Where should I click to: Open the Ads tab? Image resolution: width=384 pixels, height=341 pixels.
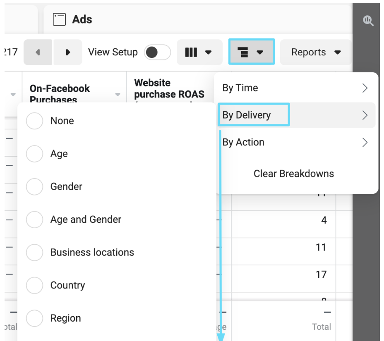coord(197,19)
